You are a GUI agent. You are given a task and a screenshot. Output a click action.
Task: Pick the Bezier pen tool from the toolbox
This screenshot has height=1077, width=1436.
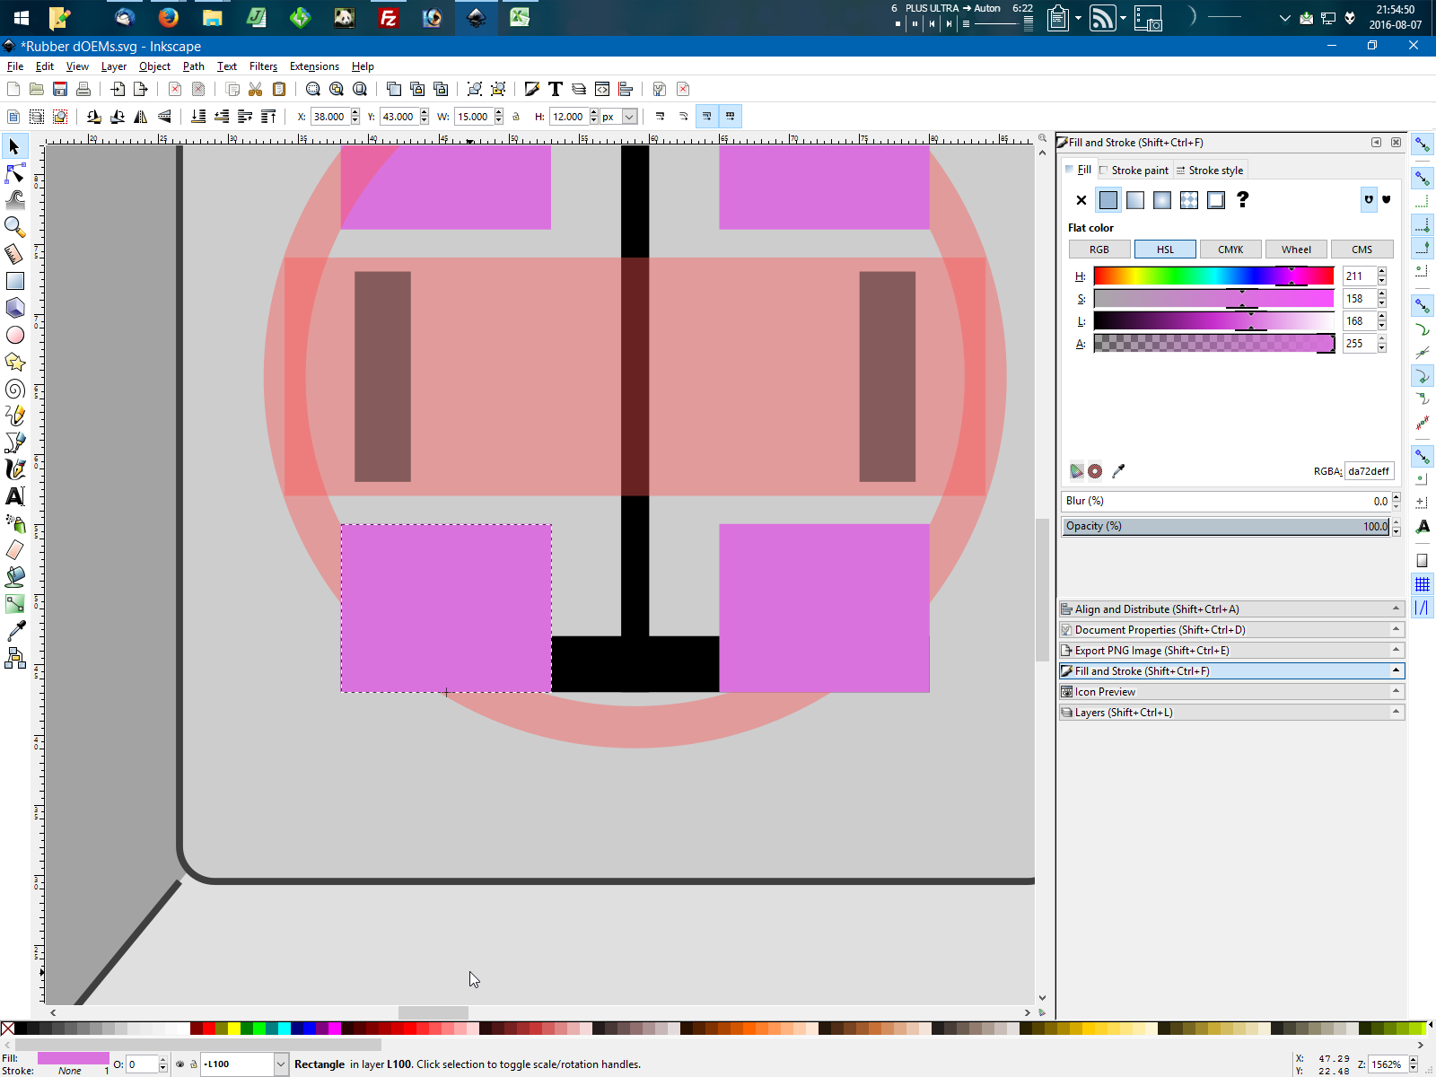pos(14,442)
